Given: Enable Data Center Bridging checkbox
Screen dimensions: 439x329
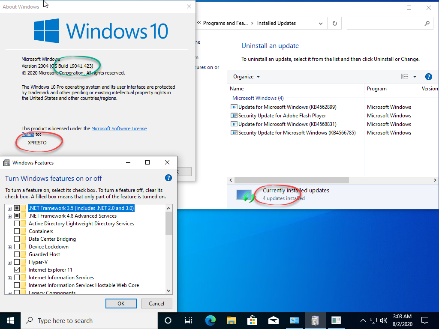Looking at the screenshot, I should click(17, 239).
